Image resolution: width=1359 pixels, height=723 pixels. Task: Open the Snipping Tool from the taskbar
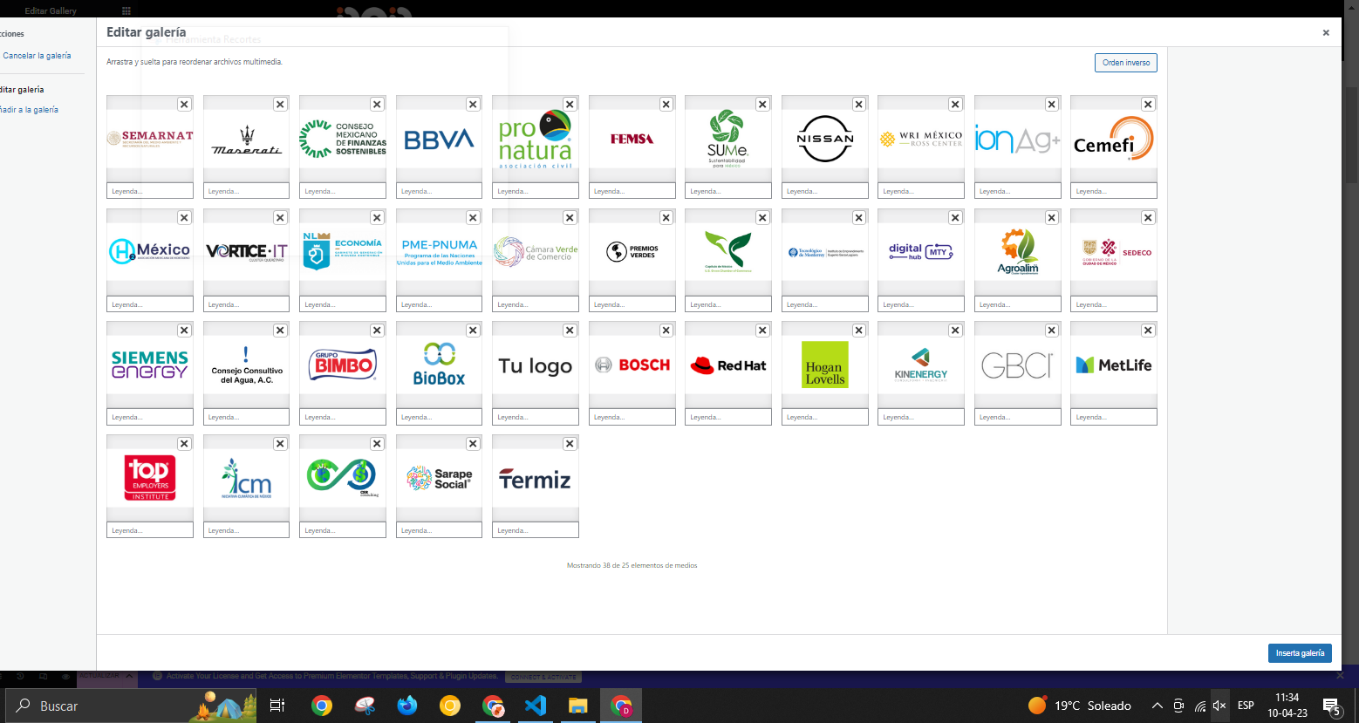click(x=365, y=706)
